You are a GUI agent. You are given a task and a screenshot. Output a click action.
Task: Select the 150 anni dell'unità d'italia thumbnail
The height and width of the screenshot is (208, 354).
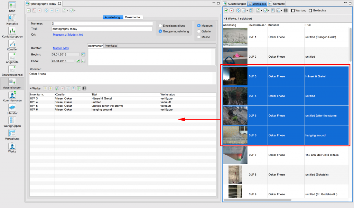(235, 155)
